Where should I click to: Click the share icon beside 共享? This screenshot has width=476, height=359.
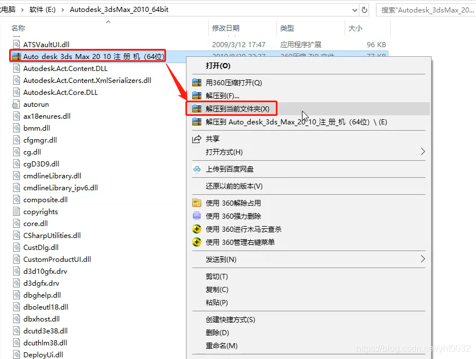pyautogui.click(x=197, y=139)
